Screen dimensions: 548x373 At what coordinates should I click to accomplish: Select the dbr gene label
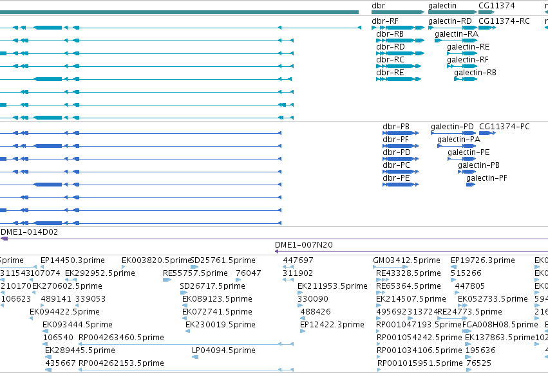click(378, 6)
